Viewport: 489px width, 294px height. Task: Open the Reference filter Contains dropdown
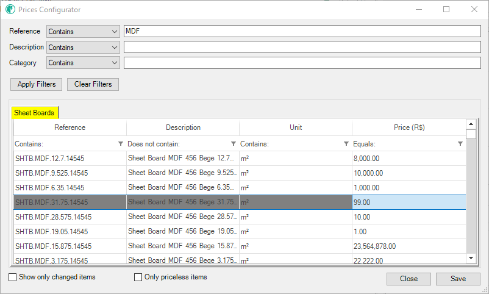coord(84,32)
